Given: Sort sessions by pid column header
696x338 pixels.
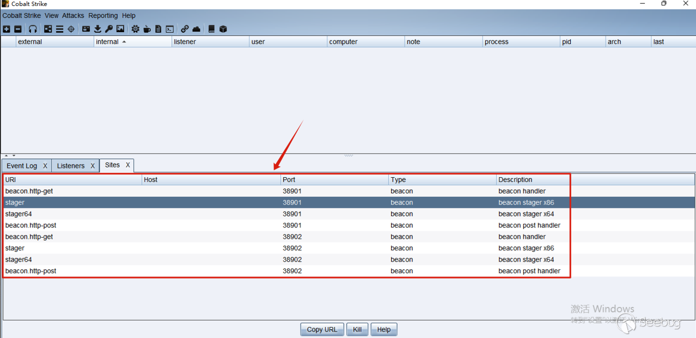Looking at the screenshot, I should click(583, 41).
